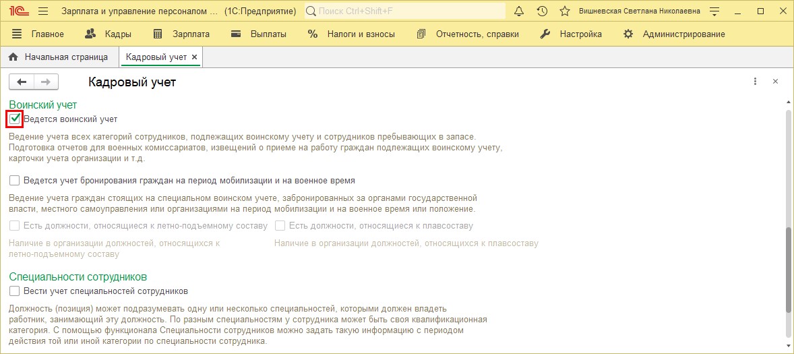794x354 pixels.
Task: Open the Администрирование section
Action: 675,34
